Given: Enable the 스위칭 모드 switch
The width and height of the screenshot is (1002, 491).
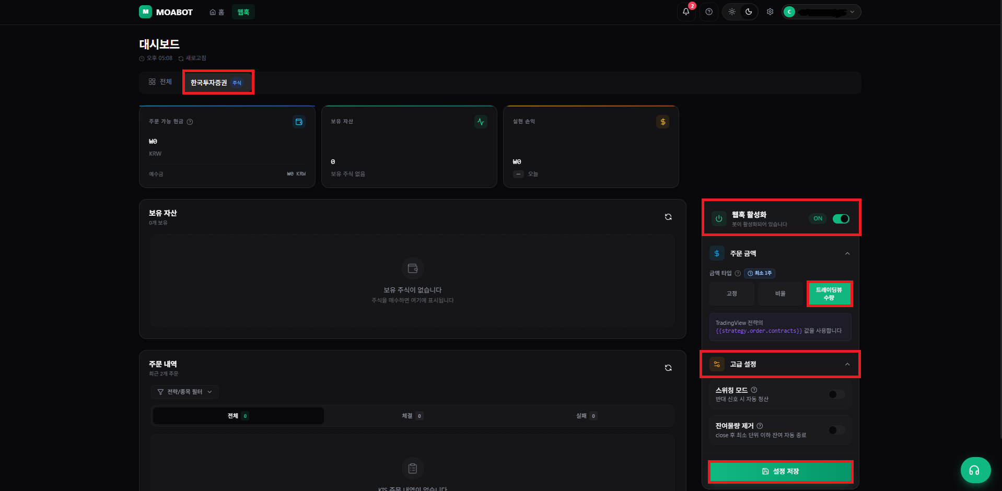Looking at the screenshot, I should [836, 394].
